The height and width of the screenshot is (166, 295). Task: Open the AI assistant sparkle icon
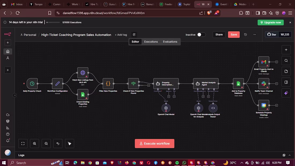[286, 93]
